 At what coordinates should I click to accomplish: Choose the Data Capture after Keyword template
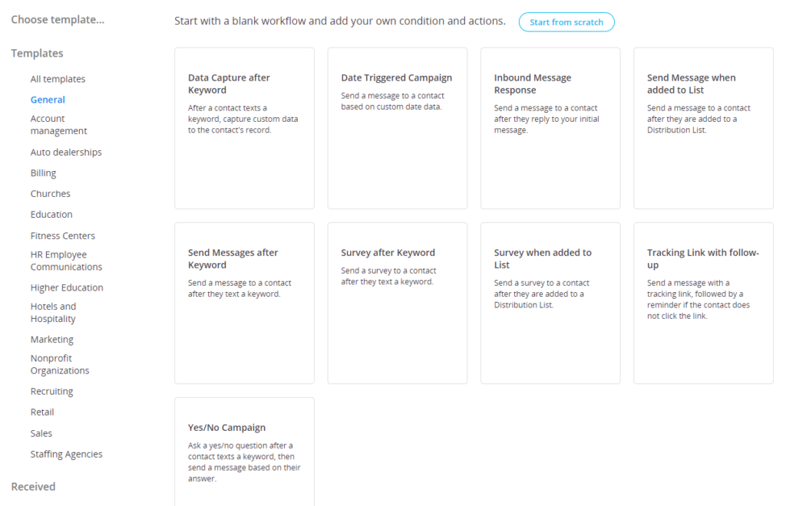(244, 128)
